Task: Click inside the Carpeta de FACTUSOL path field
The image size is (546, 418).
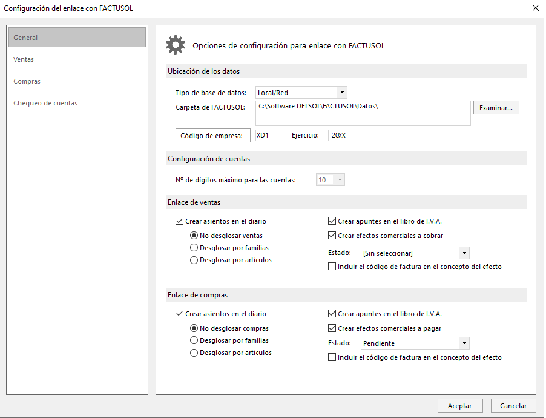Action: [x=363, y=113]
